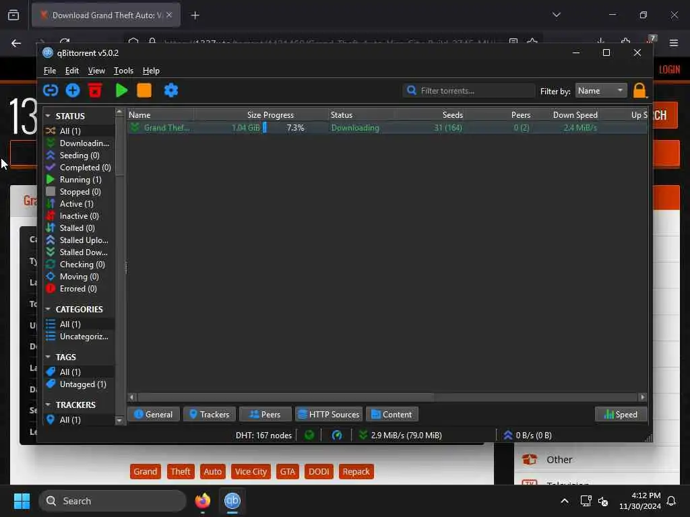Select Untagged (1) tag filter
This screenshot has height=517, width=690.
(x=80, y=384)
